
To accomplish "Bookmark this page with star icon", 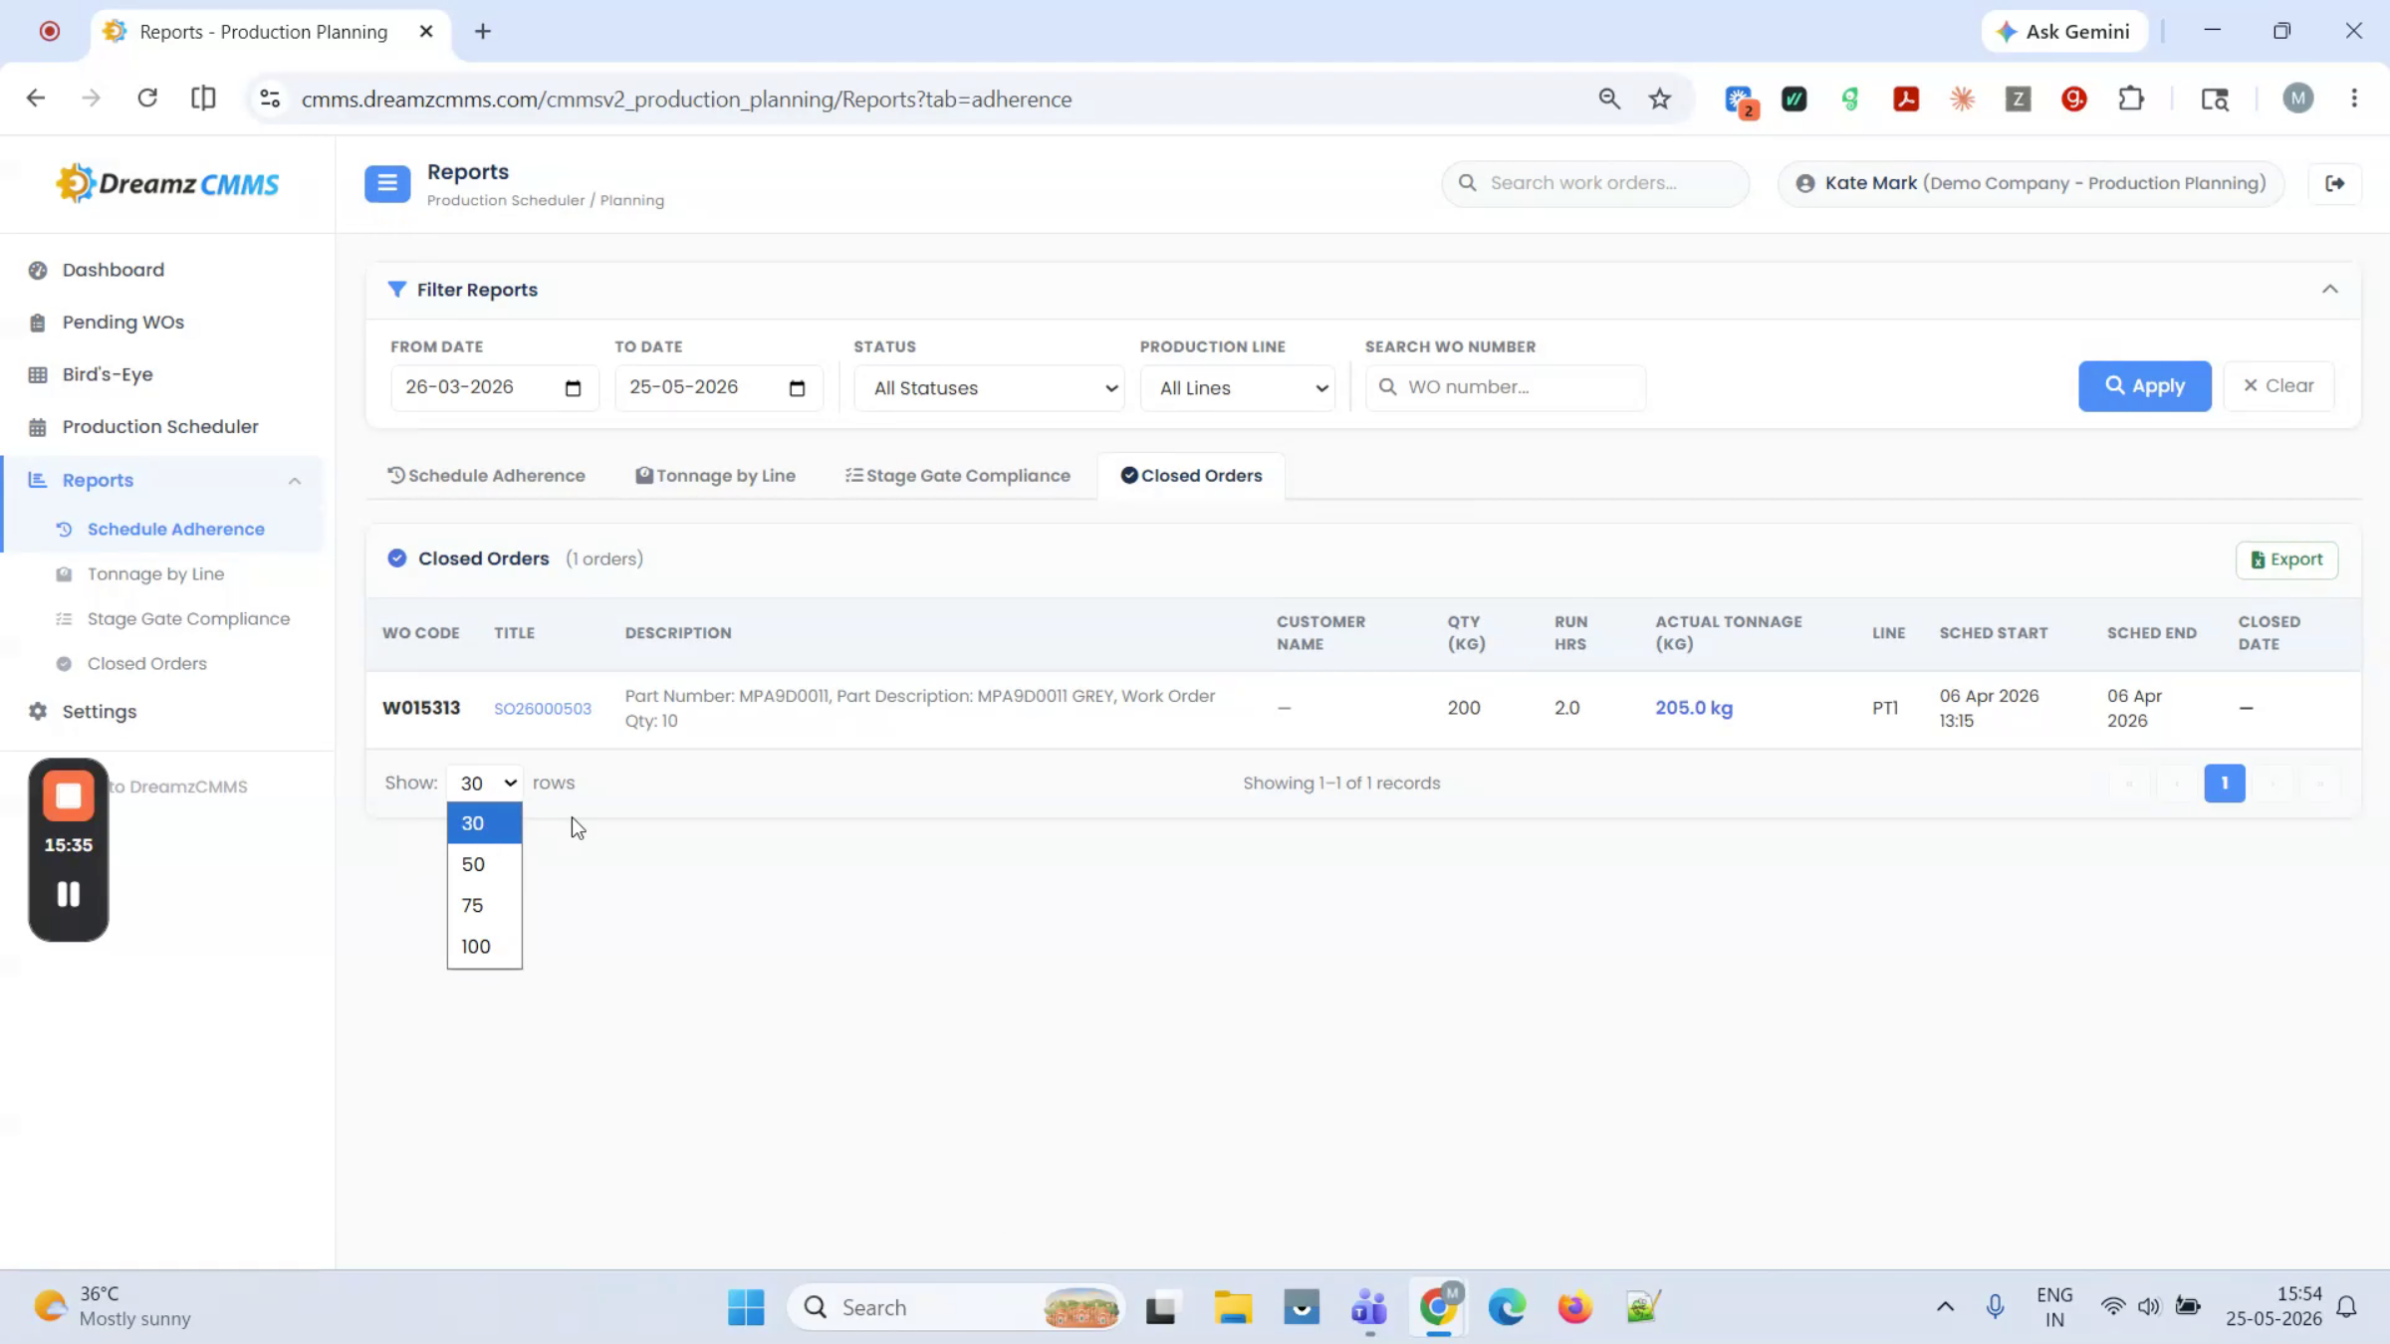I will [x=1659, y=99].
